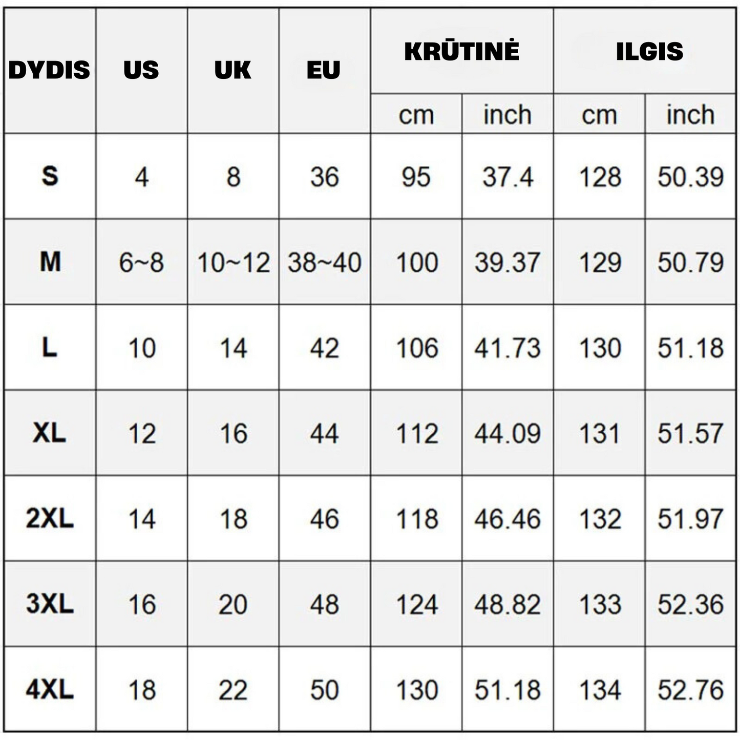740x740 pixels.
Task: Click the EU column header
Action: point(324,70)
